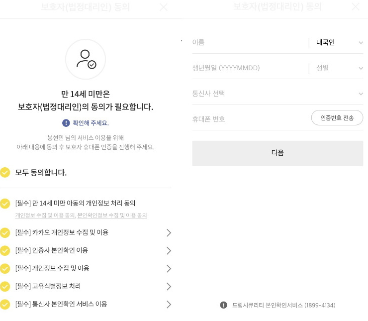This screenshot has width=368, height=321.
Task: Expand details arrow for 고유식별정보 처리
Action: 169,287
